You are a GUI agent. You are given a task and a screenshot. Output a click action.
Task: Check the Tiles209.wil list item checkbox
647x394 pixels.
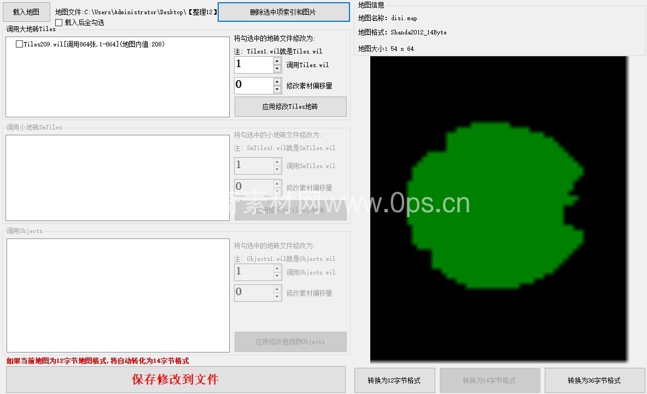tap(20, 44)
